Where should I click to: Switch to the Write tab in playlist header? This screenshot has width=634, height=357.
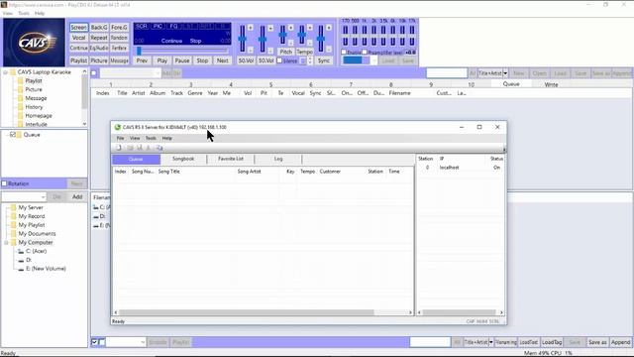click(551, 84)
